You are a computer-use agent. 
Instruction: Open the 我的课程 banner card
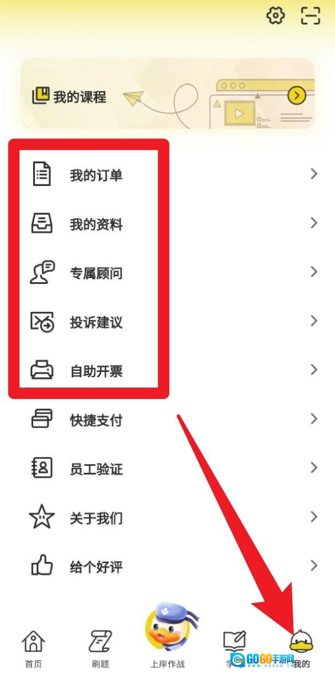167,94
